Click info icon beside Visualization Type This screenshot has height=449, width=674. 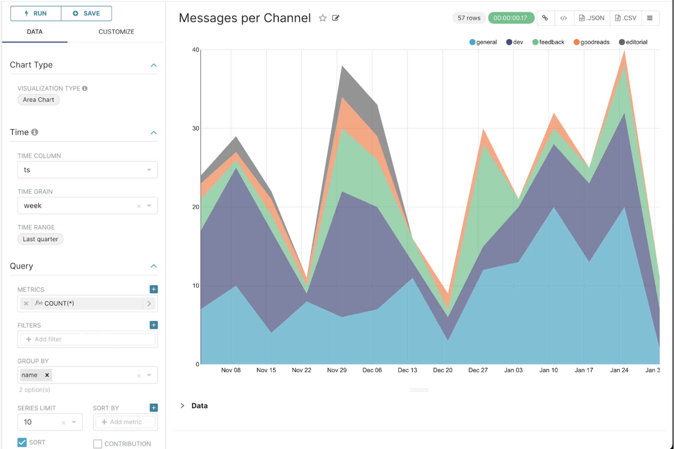pos(85,88)
